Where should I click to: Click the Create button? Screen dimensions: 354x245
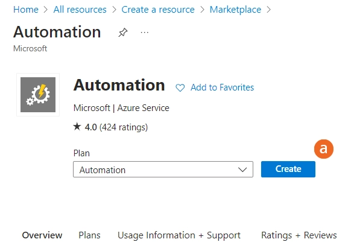[x=288, y=169]
